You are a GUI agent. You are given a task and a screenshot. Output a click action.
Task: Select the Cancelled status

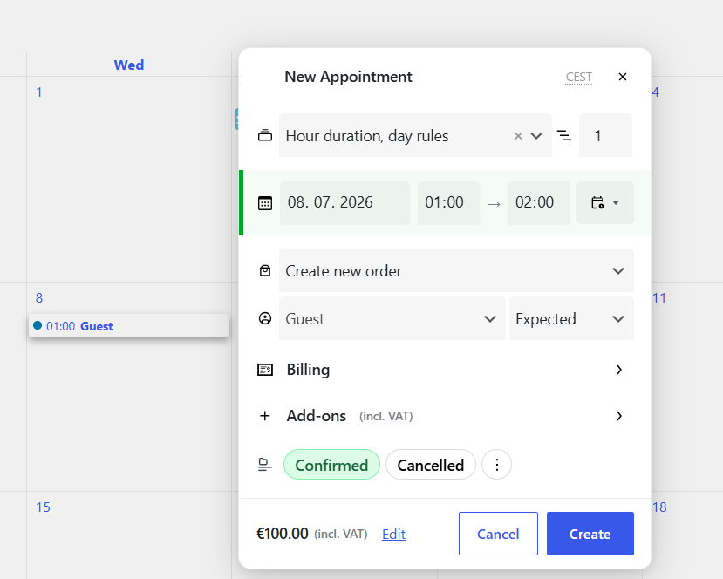430,465
